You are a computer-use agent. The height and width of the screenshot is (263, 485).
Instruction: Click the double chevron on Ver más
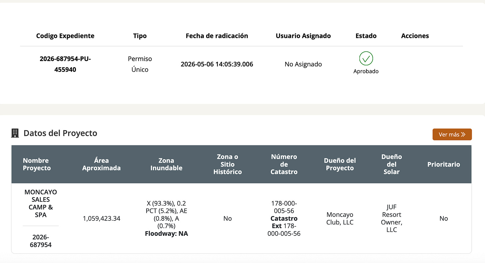[x=463, y=134]
